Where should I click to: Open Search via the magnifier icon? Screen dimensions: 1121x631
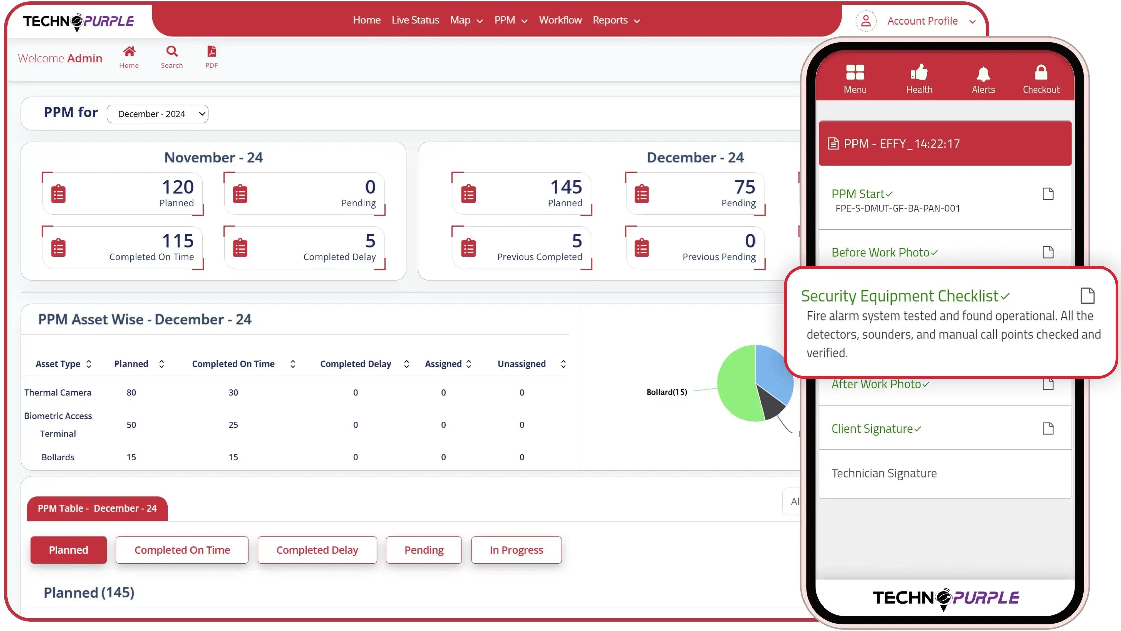click(172, 52)
